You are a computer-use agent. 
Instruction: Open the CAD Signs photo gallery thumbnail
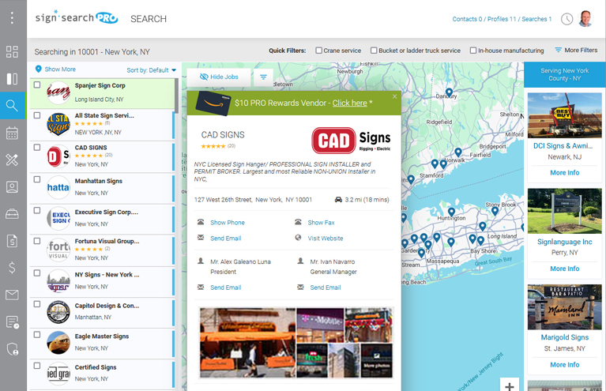click(296, 343)
